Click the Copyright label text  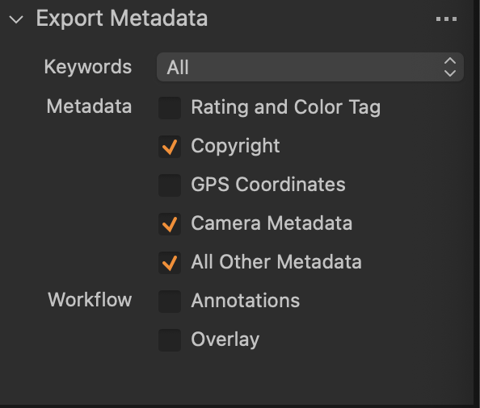tap(235, 146)
